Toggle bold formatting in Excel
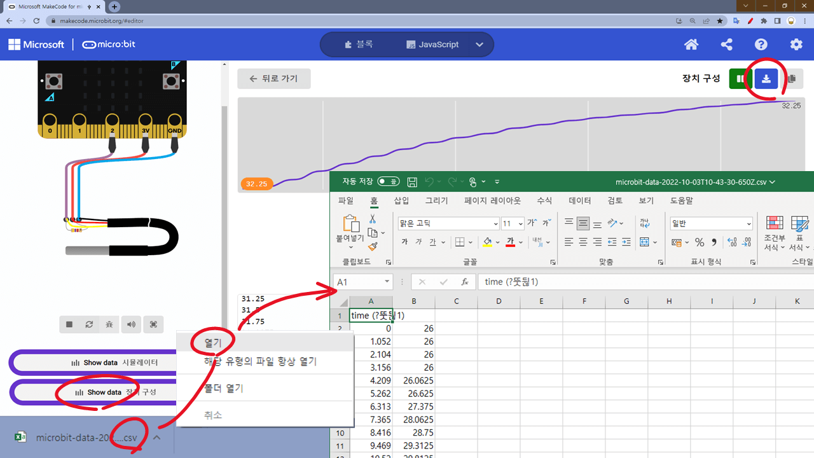Image resolution: width=814 pixels, height=458 pixels. click(x=404, y=242)
